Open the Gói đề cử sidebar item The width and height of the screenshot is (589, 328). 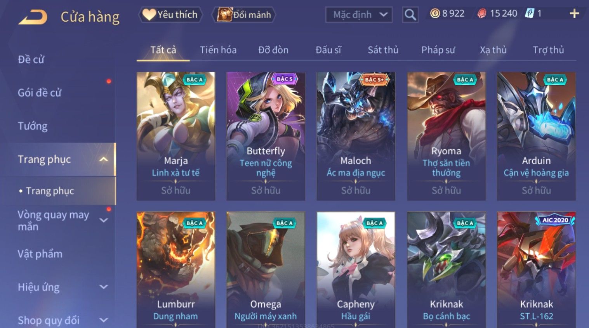40,93
